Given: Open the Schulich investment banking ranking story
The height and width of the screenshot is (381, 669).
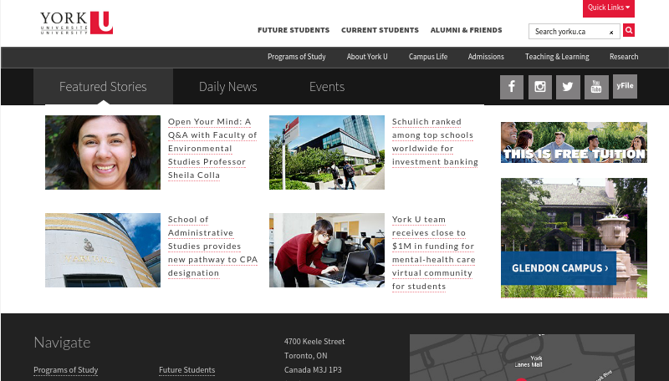Looking at the screenshot, I should coord(435,142).
